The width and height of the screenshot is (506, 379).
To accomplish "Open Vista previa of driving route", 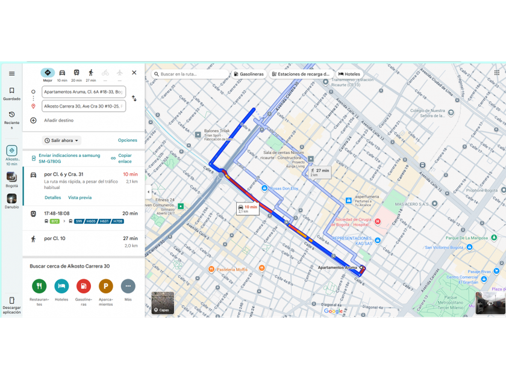I will (x=80, y=197).
